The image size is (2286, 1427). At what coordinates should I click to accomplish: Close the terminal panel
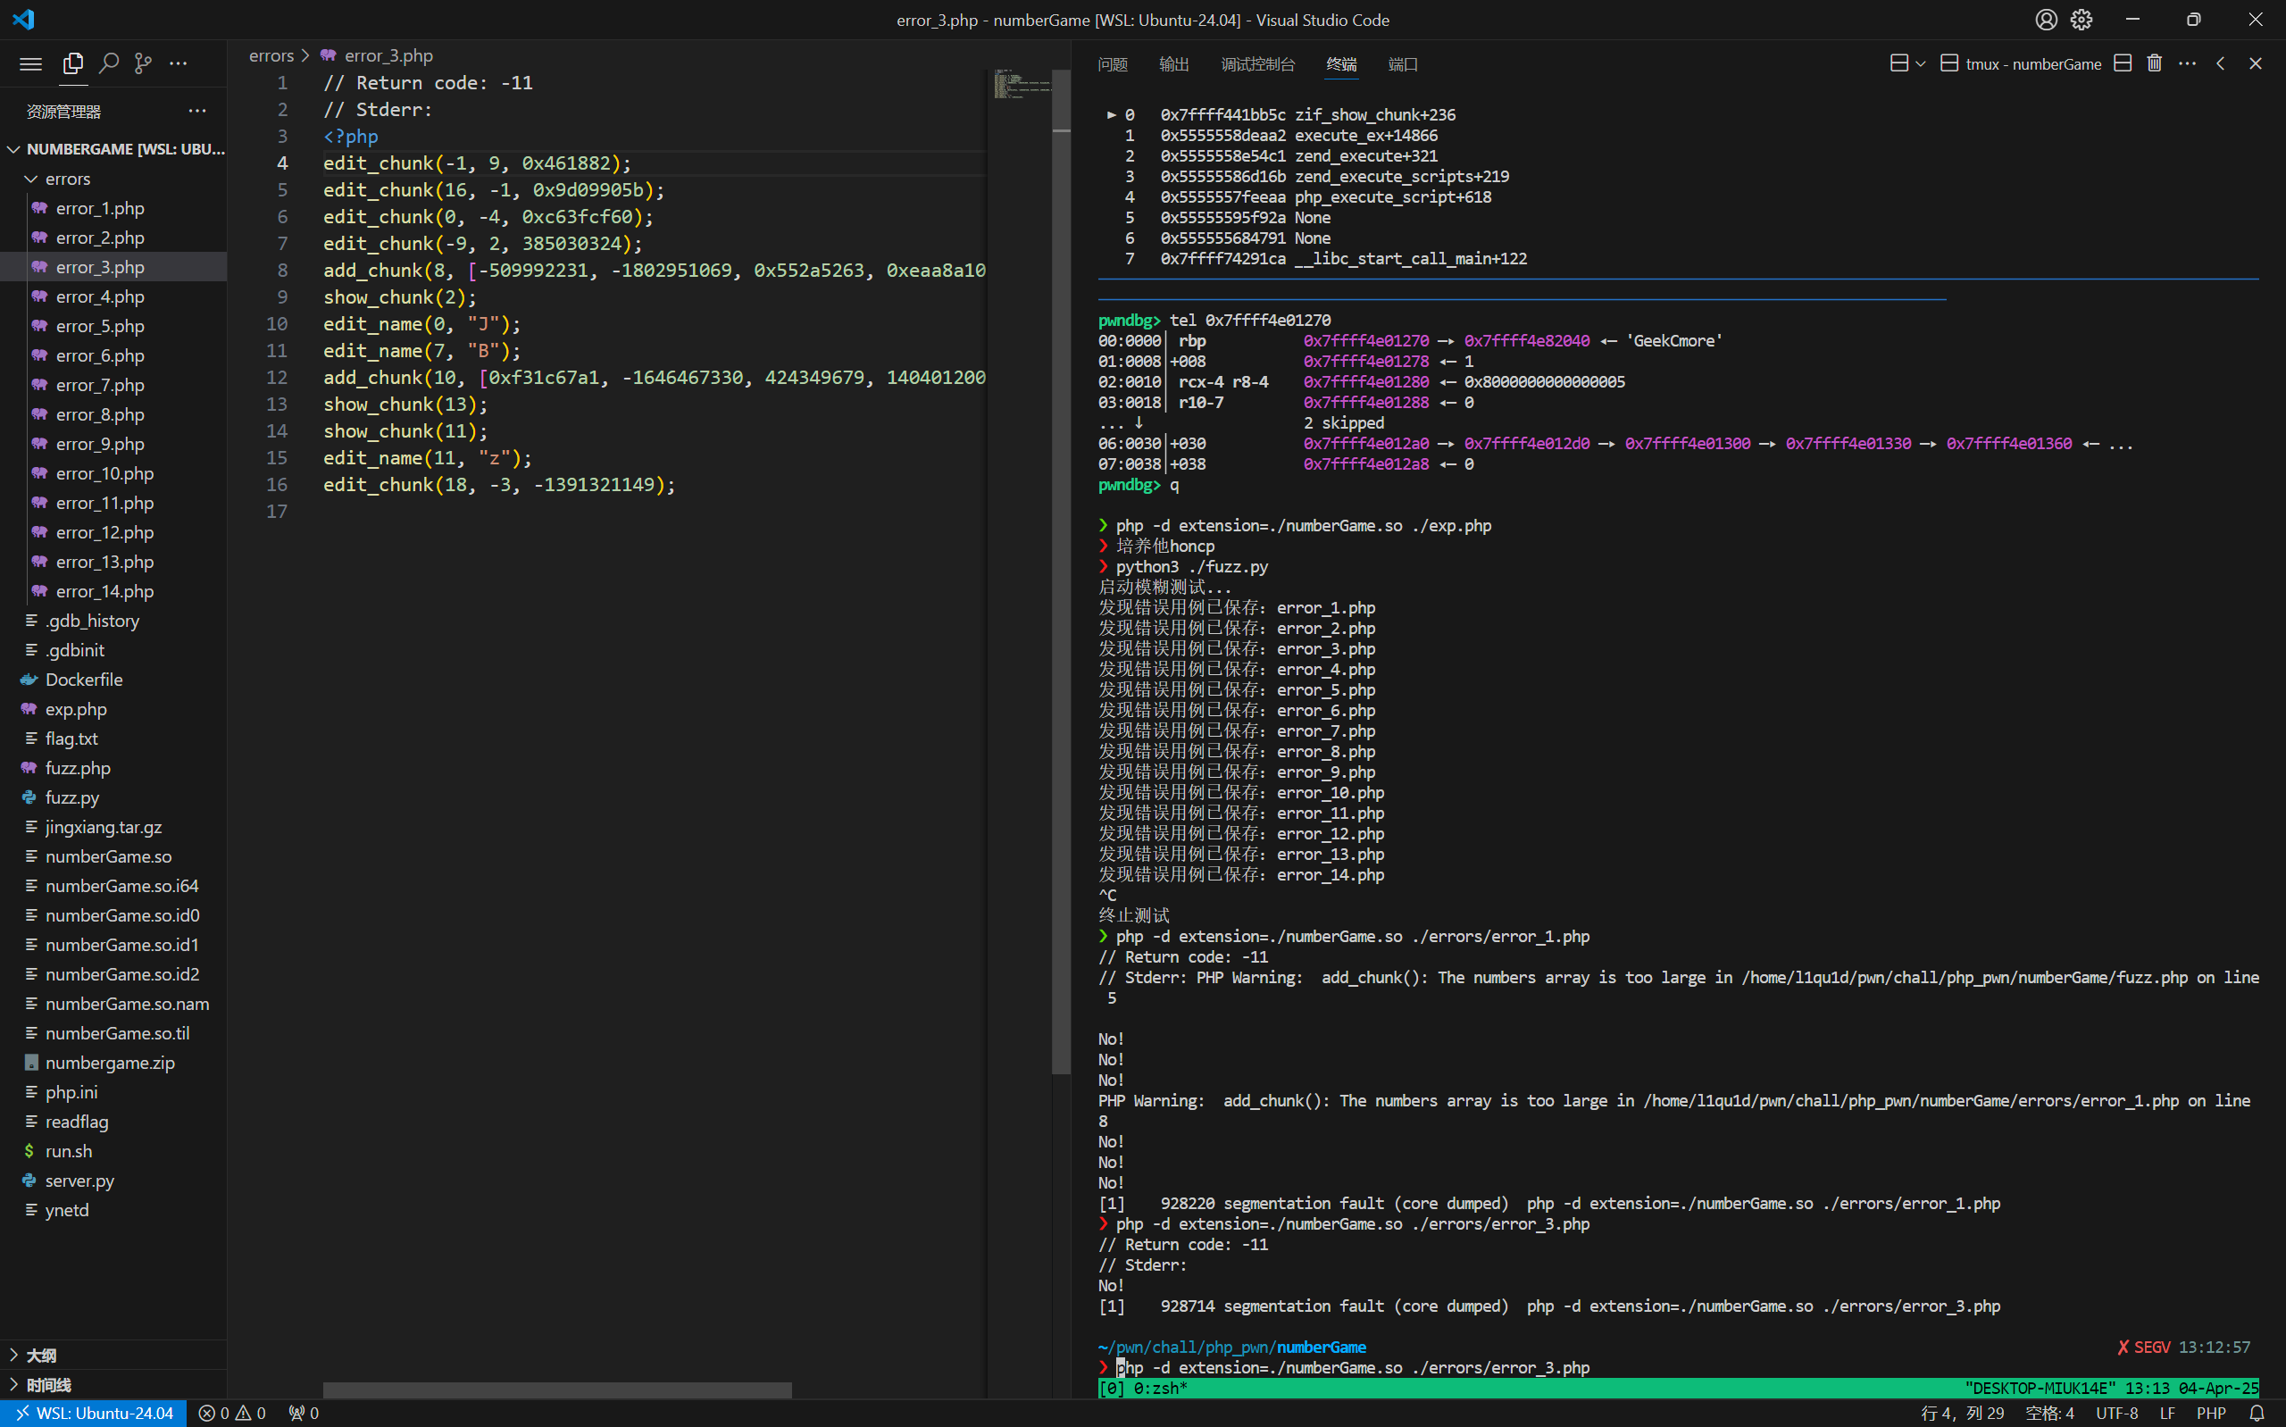point(2255,63)
